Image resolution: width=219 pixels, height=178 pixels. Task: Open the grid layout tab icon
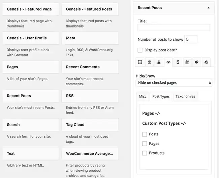coord(140,62)
